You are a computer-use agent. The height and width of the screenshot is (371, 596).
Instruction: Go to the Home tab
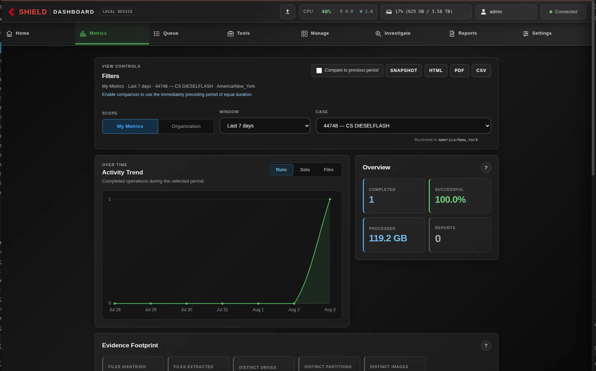[x=38, y=34]
